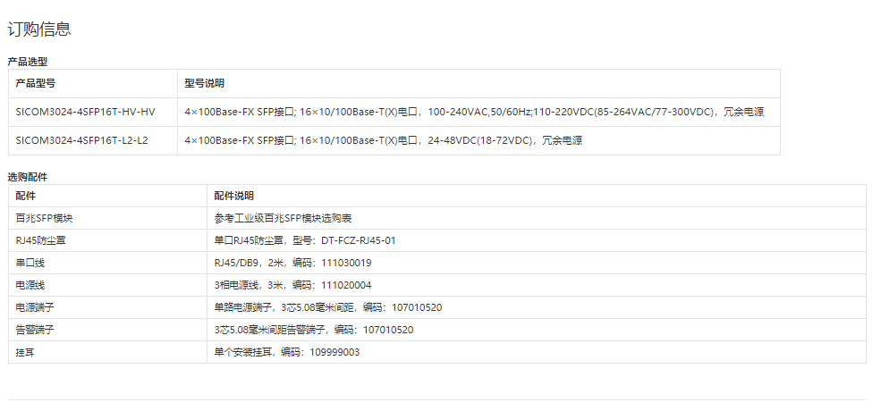Click the 配件说明 column header
872x411 pixels.
tap(233, 196)
